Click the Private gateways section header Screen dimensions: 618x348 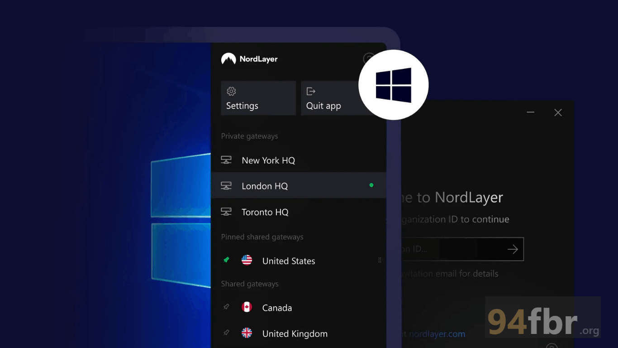click(x=249, y=136)
